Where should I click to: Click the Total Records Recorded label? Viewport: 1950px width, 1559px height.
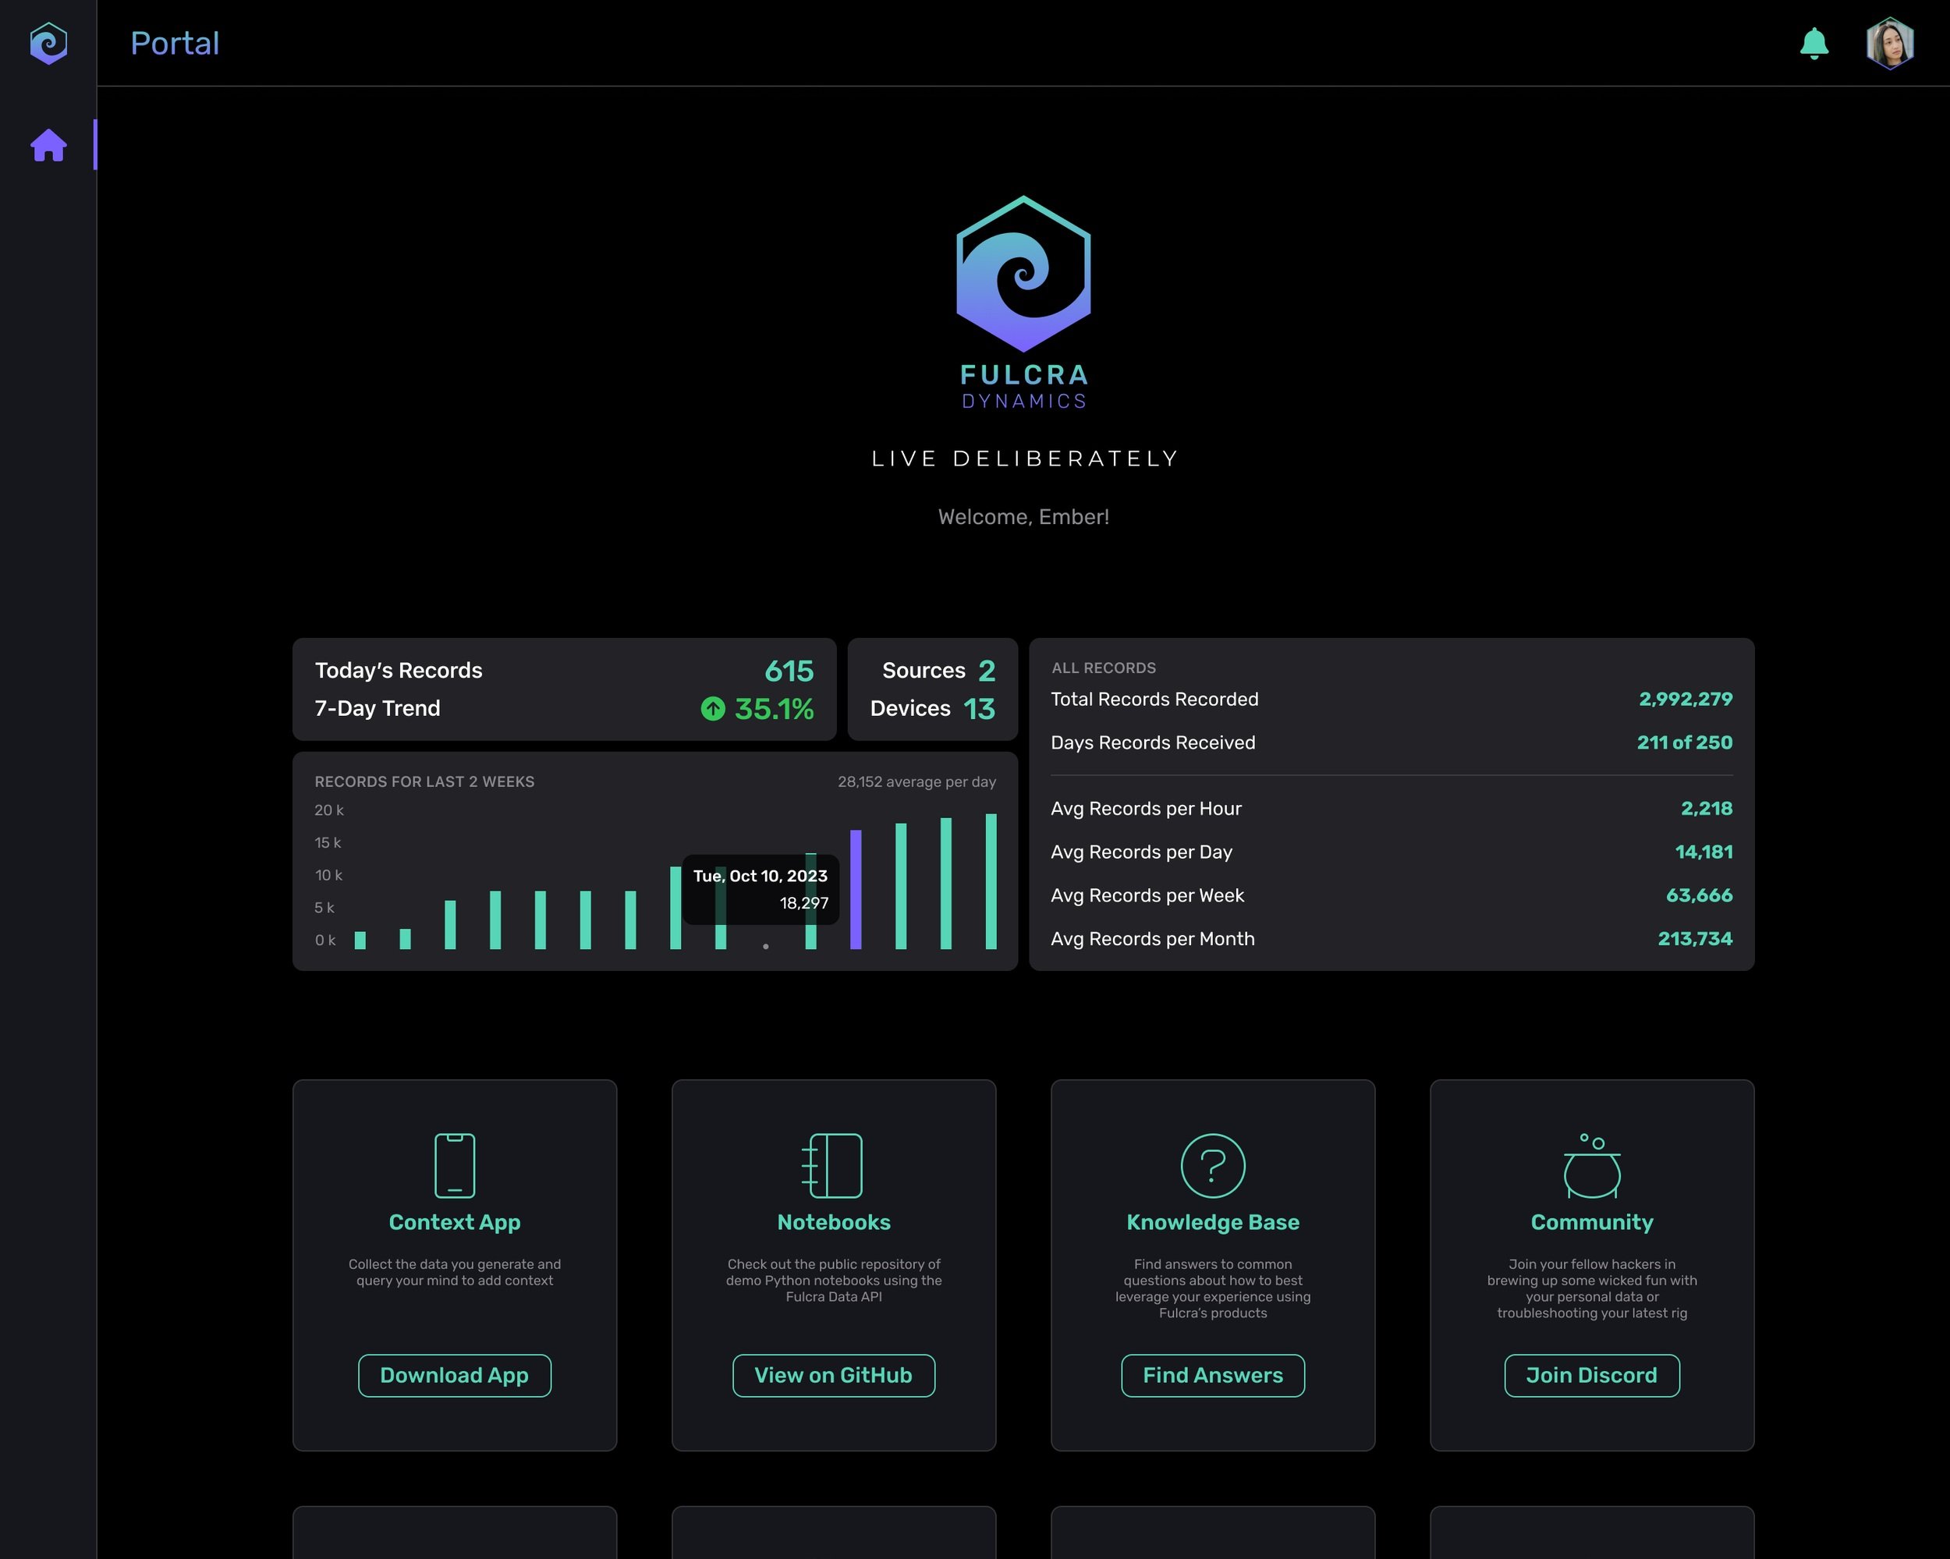[x=1154, y=699]
